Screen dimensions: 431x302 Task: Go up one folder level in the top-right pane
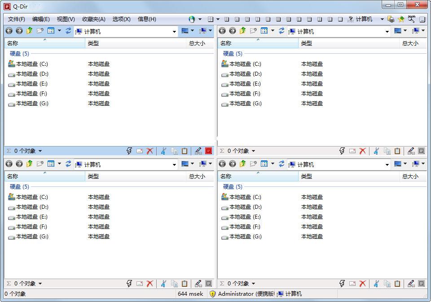243,31
